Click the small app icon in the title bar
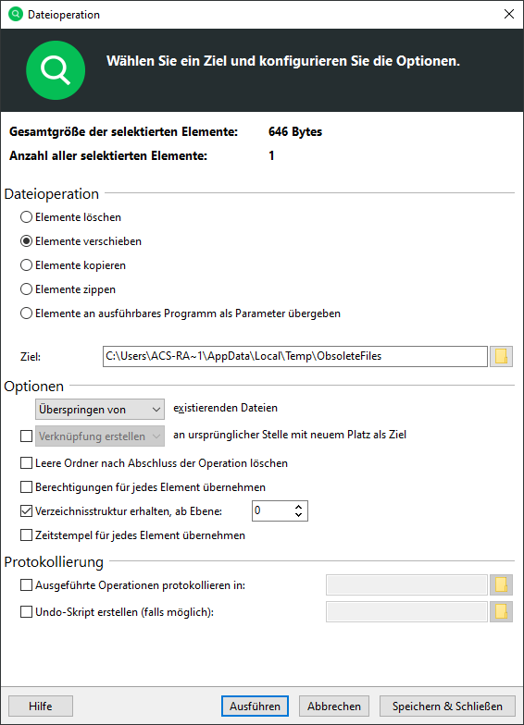Image resolution: width=524 pixels, height=725 pixels. (x=15, y=15)
